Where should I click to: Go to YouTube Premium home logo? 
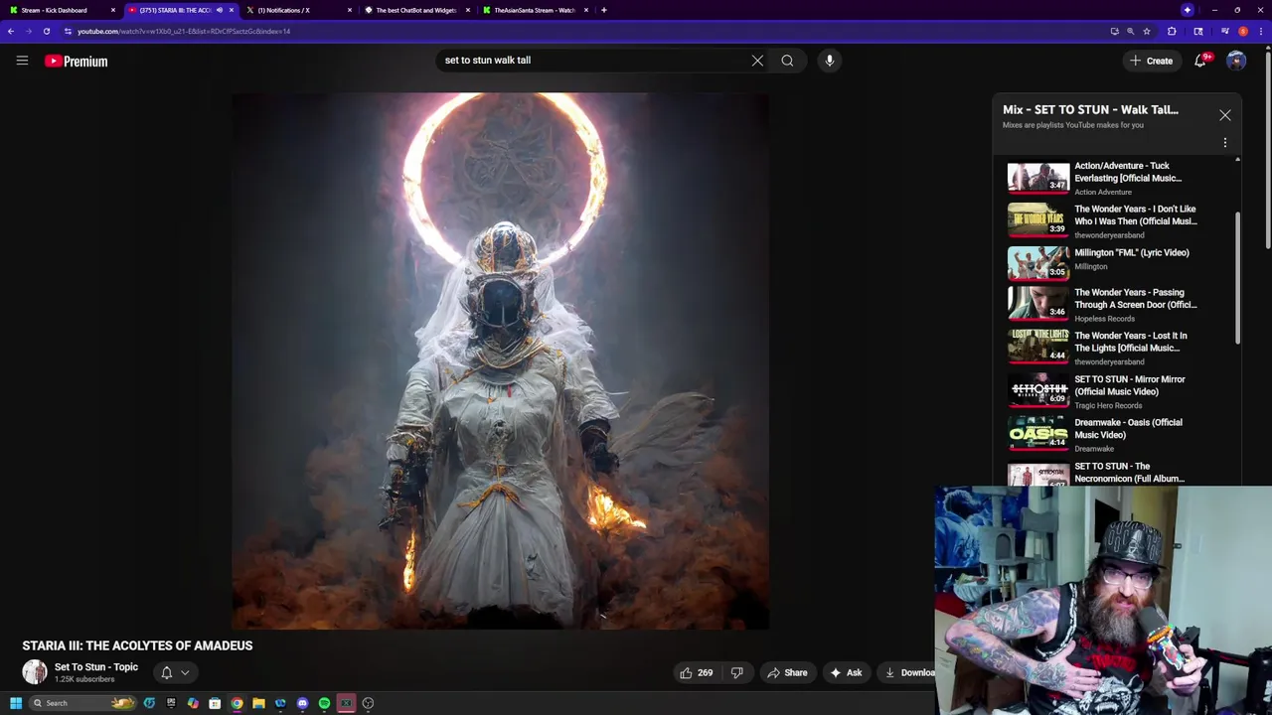[x=76, y=61]
